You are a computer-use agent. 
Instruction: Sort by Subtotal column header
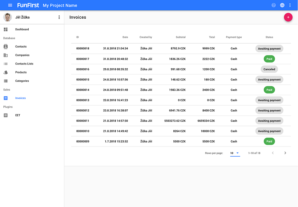[181, 37]
